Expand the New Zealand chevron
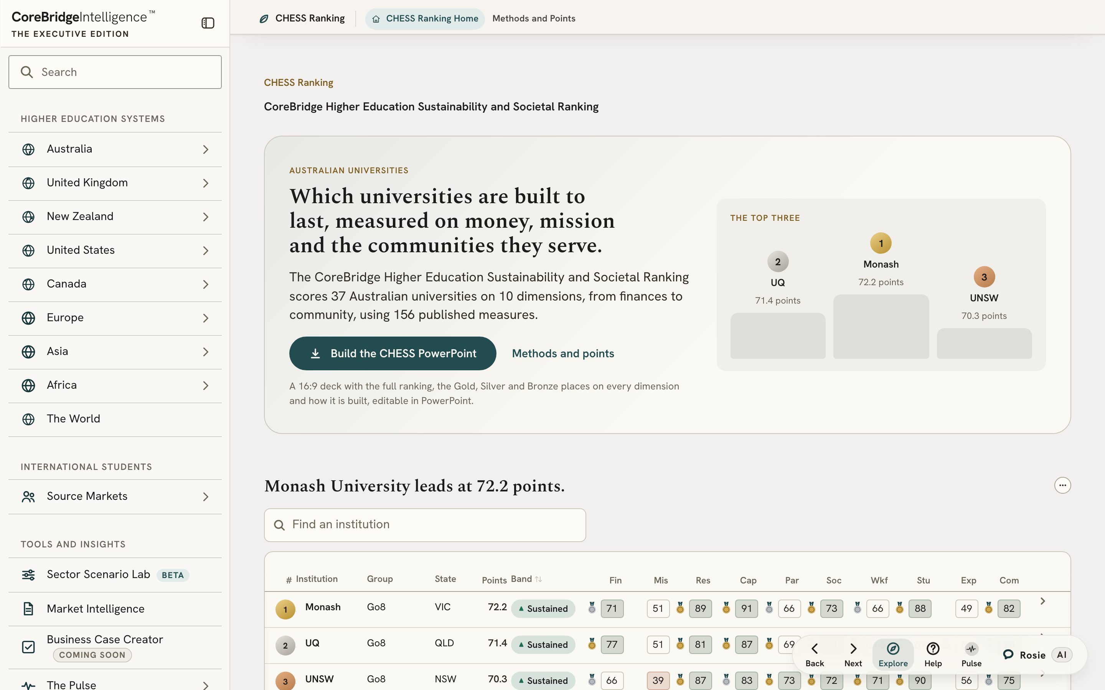The height and width of the screenshot is (690, 1105). 206,217
